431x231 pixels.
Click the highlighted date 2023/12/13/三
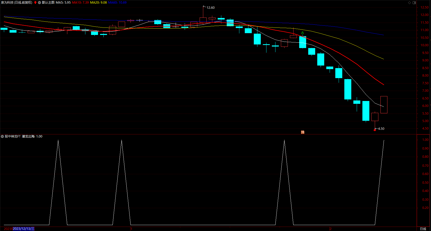pos(23,229)
